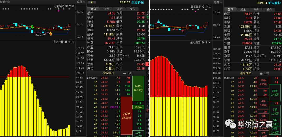Click the green S sell marker on 生益科技 chart
Viewport: 282px width, 137px height.
[32, 27]
